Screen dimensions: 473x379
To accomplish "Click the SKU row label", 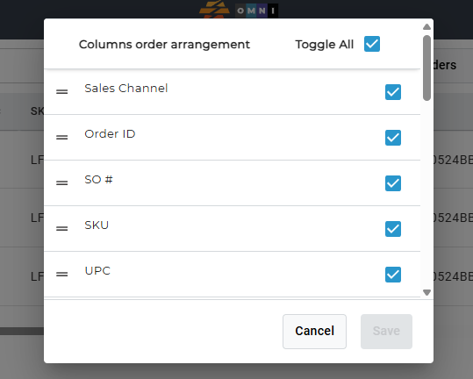I will (x=97, y=225).
